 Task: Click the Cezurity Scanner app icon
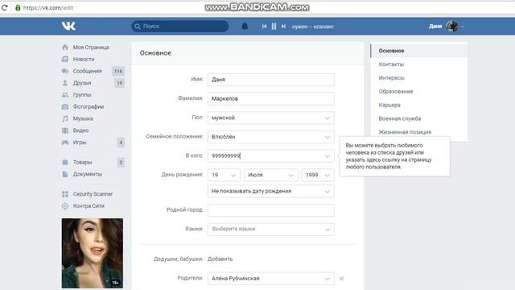[x=65, y=194]
